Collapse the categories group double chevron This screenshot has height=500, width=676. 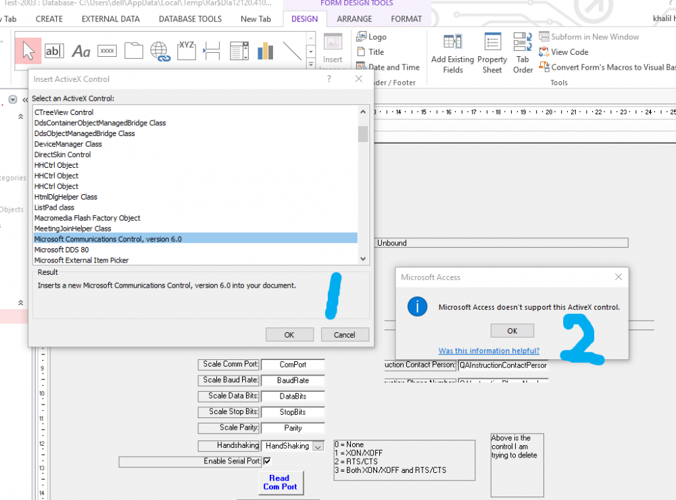click(x=20, y=116)
